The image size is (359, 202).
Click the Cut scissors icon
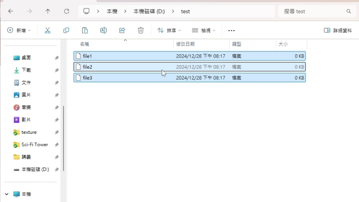click(x=48, y=30)
